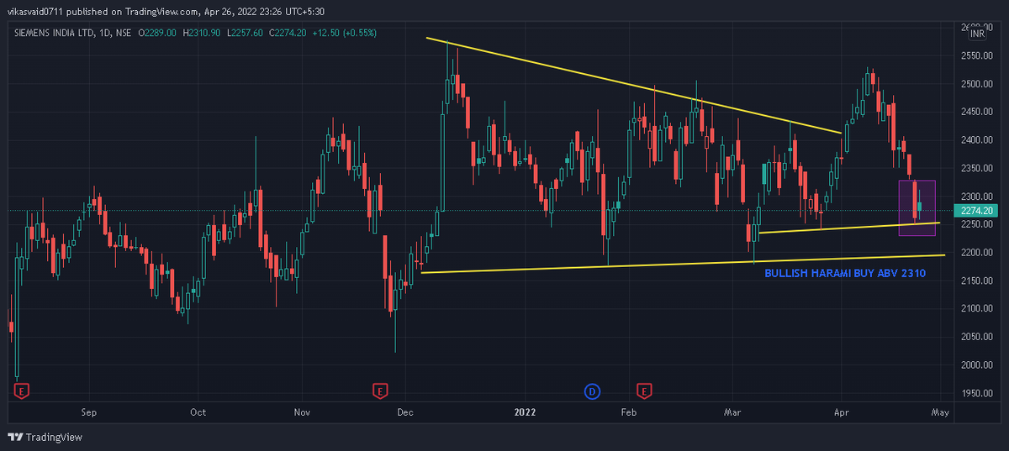The width and height of the screenshot is (1009, 451).
Task: Click the earnings E marker in February
Action: [x=645, y=391]
